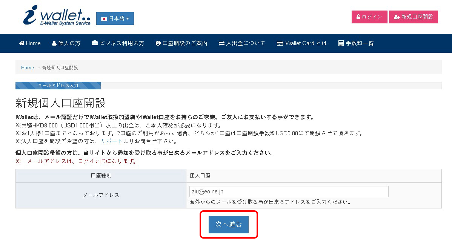The image size is (452, 245).
Task: Click the transfer arrows icon beside 入出金について
Action: click(221, 43)
